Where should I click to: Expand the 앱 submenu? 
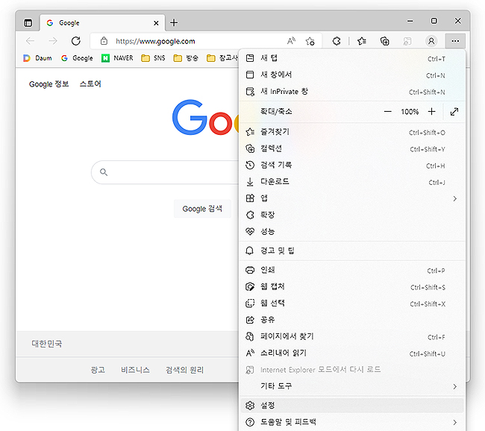(x=352, y=198)
